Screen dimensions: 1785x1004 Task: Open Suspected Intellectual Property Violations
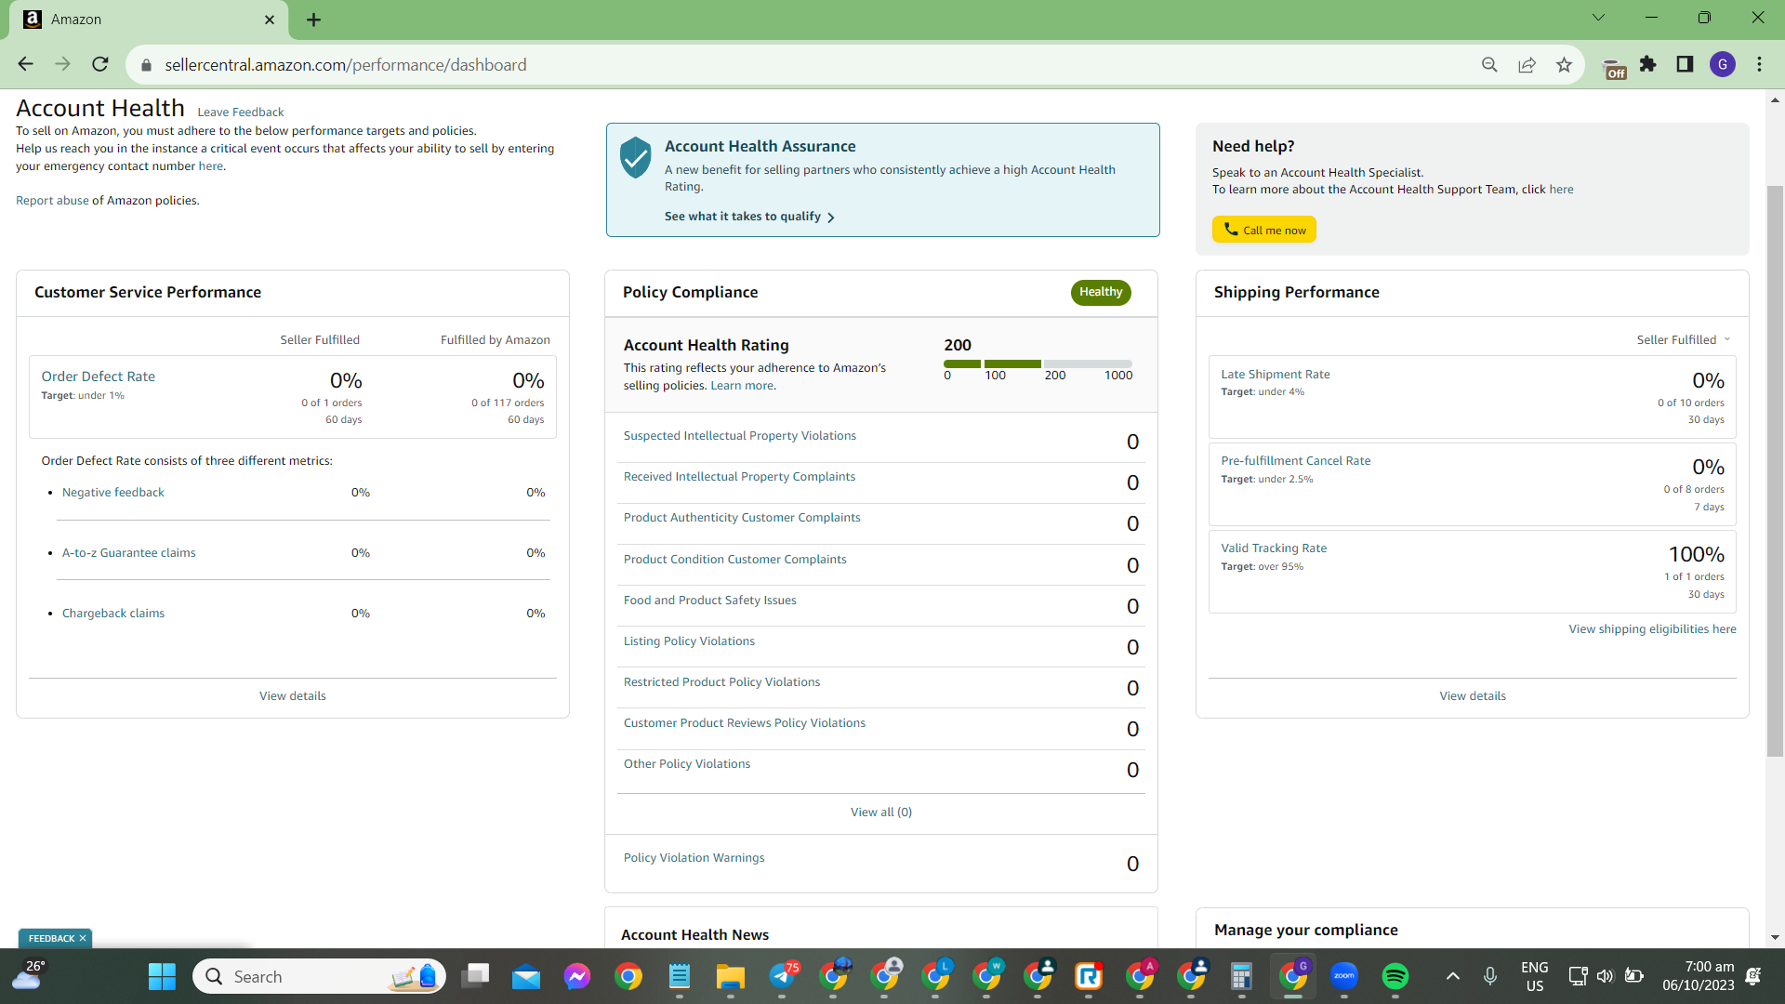(740, 436)
